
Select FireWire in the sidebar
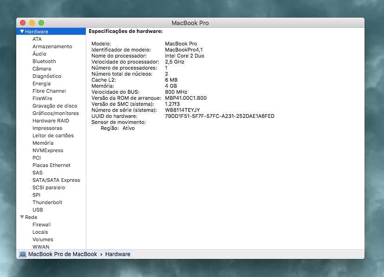[42, 98]
